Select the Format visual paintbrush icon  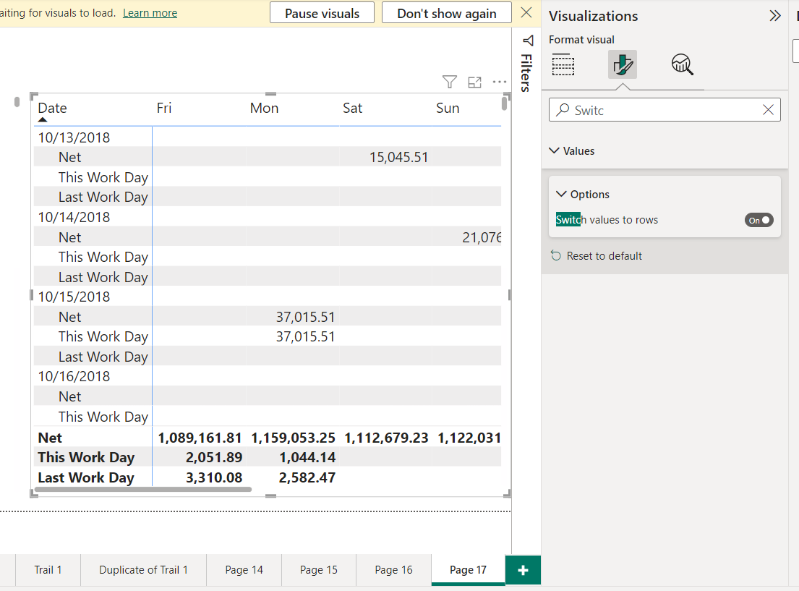pos(622,65)
